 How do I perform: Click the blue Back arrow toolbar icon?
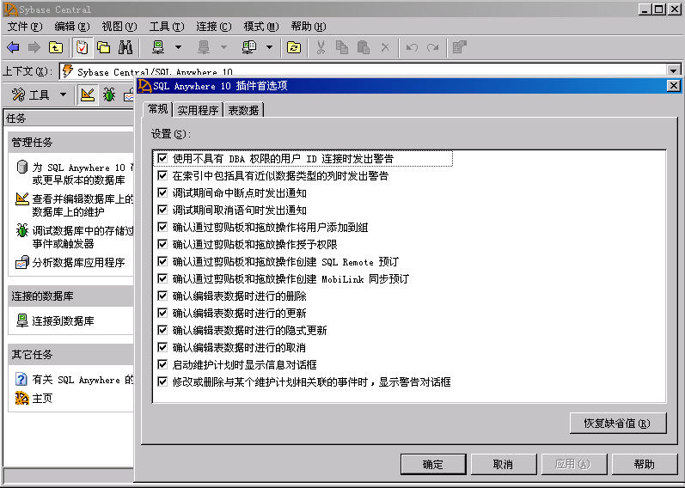click(x=13, y=47)
